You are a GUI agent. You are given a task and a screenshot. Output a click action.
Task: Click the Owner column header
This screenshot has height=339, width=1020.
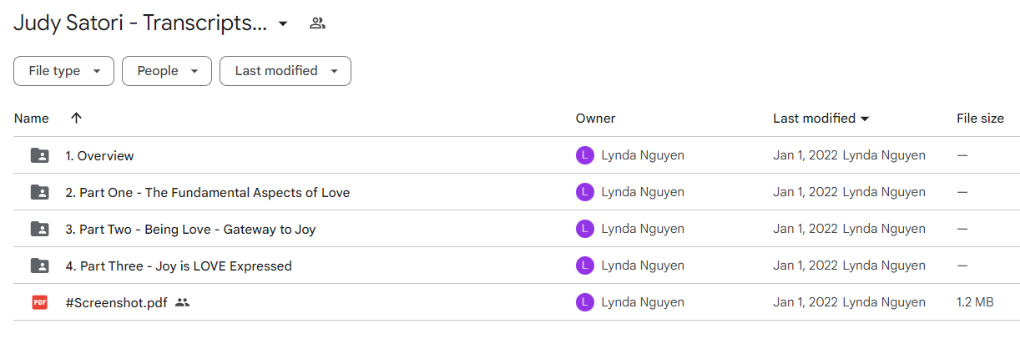pyautogui.click(x=595, y=119)
